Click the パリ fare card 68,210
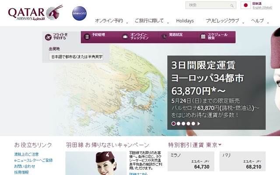 click(242, 161)
